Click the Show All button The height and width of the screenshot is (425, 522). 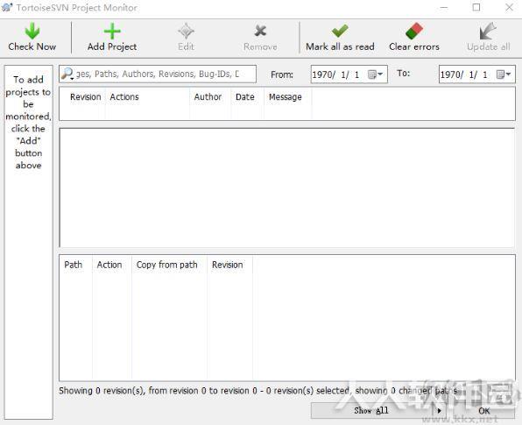[371, 411]
